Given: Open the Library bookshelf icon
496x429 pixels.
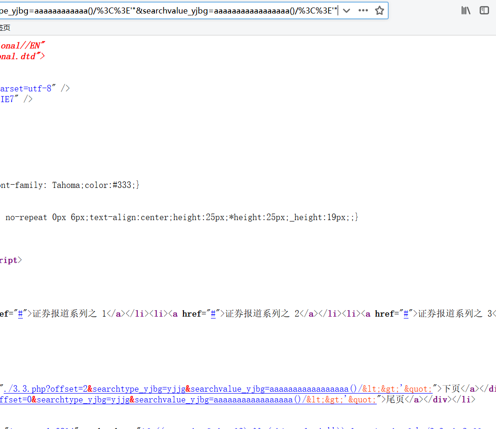Looking at the screenshot, I should coord(466,10).
